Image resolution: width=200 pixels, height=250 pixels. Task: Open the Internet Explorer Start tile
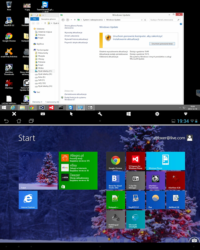tap(28, 200)
